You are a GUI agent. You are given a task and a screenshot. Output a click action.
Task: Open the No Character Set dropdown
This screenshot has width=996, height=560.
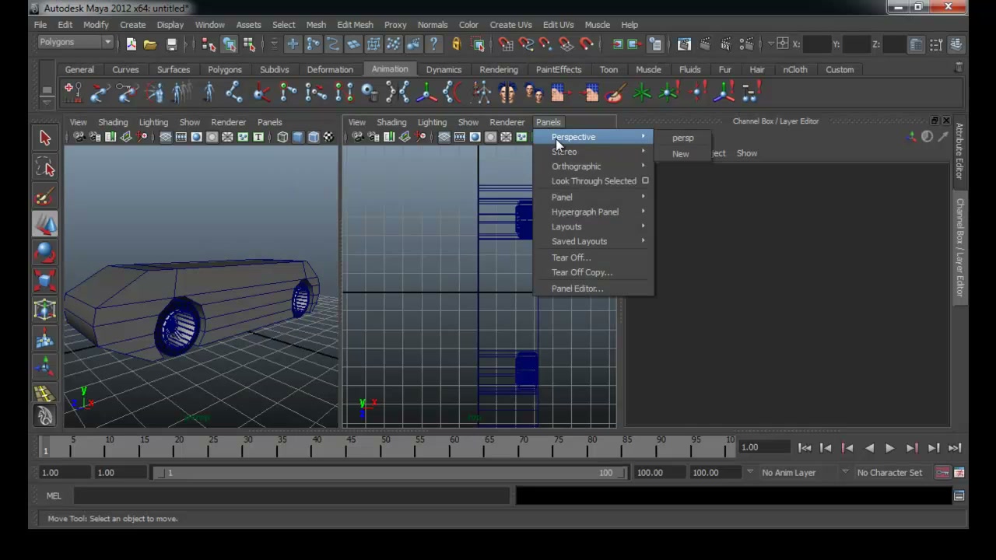pyautogui.click(x=889, y=472)
